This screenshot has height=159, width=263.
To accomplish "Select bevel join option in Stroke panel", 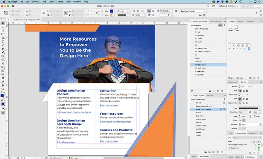I will tap(247, 99).
